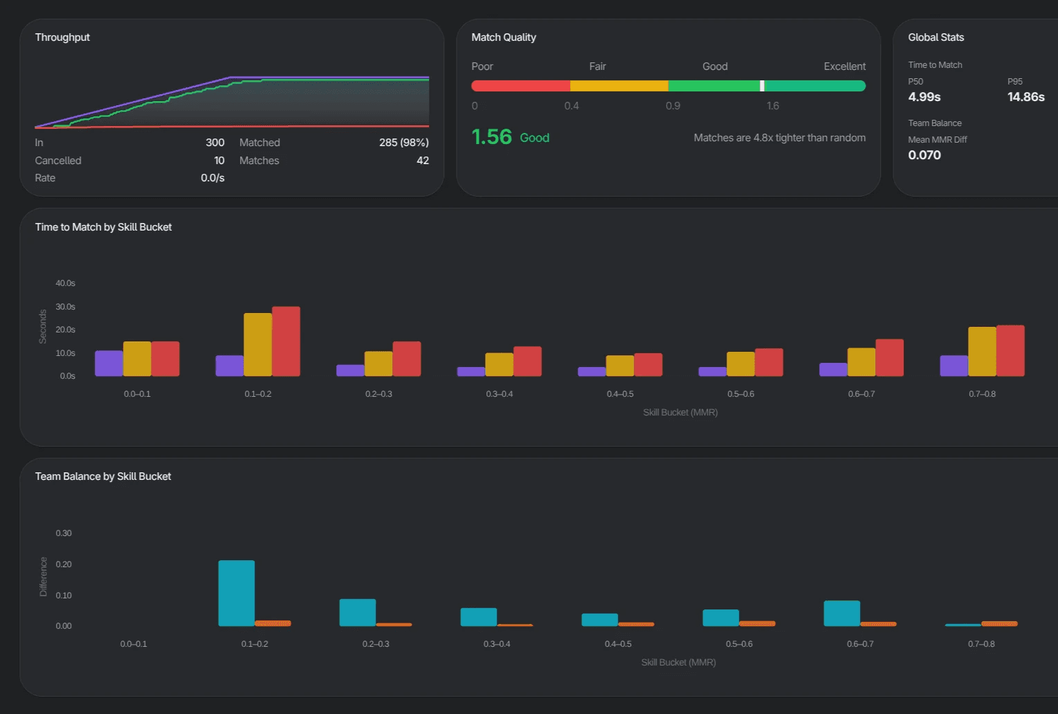Image resolution: width=1058 pixels, height=714 pixels.
Task: Click the white marker on Match Quality bar
Action: tap(762, 86)
